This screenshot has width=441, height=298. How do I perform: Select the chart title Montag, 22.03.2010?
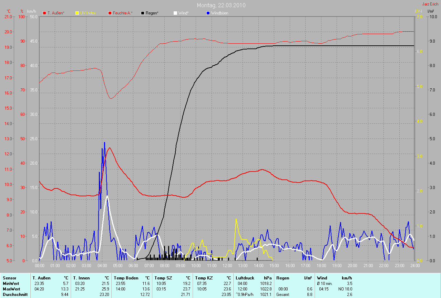coord(221,5)
